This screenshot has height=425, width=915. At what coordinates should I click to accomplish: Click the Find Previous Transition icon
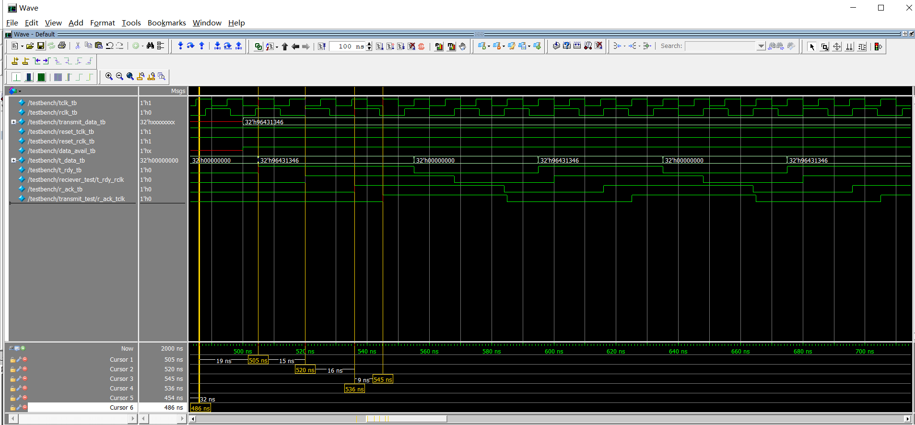tap(36, 61)
